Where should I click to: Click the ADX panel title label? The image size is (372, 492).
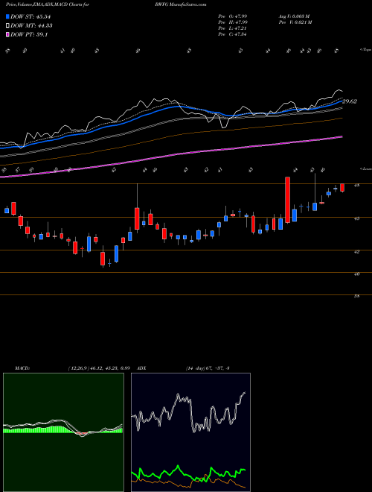(x=142, y=368)
